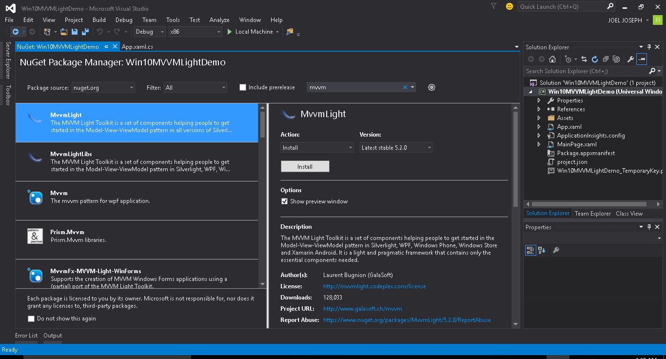
Task: Toggle Preview Selected Items icon
Action: [642, 59]
